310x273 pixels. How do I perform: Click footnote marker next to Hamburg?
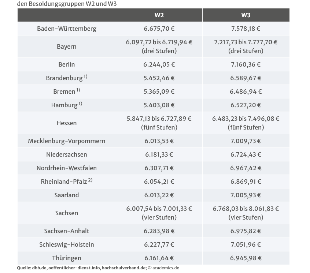pos(80,104)
